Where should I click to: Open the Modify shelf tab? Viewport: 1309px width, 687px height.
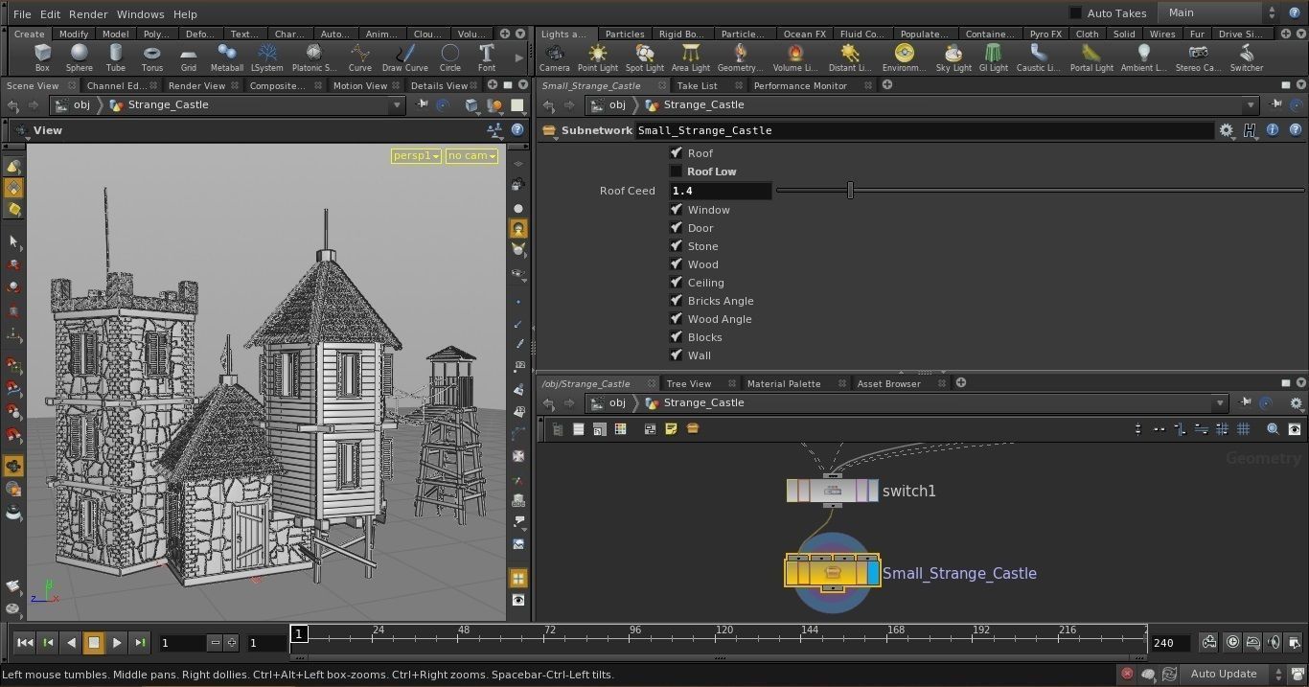(73, 34)
